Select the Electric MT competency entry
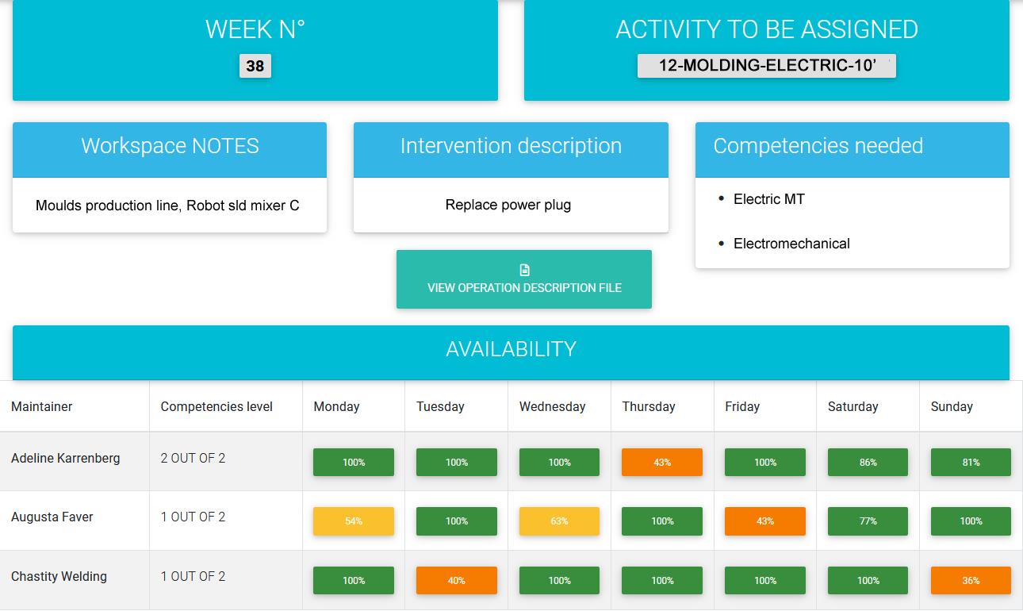The height and width of the screenshot is (611, 1023). point(768,199)
